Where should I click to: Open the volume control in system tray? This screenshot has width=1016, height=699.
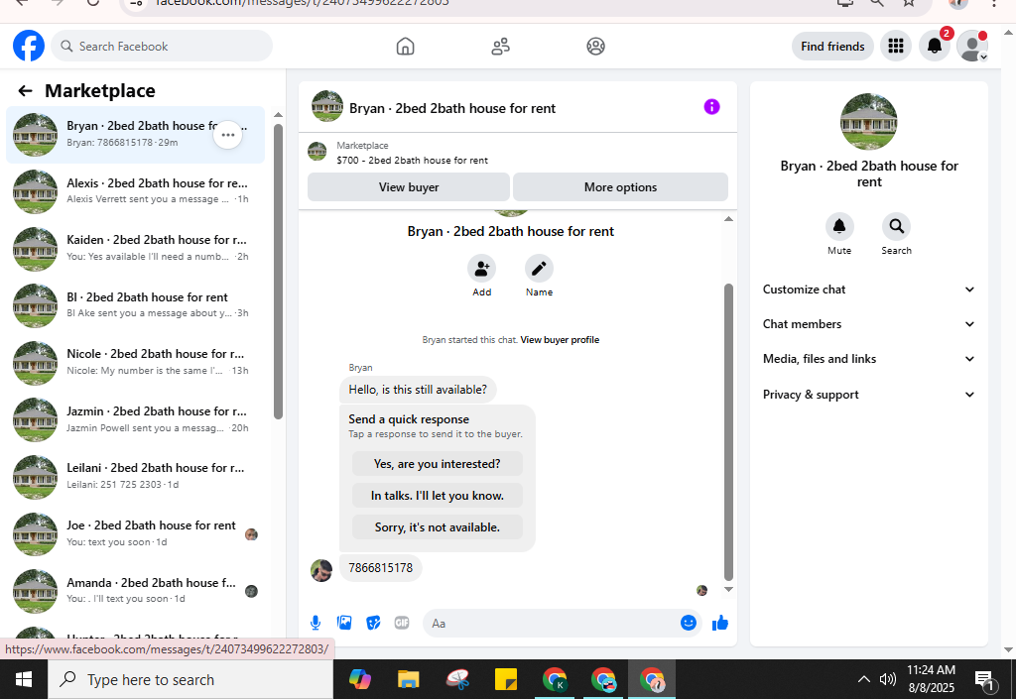(x=888, y=679)
